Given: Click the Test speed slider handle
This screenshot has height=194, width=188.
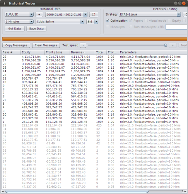Looking at the screenshot, I should 166,45.
